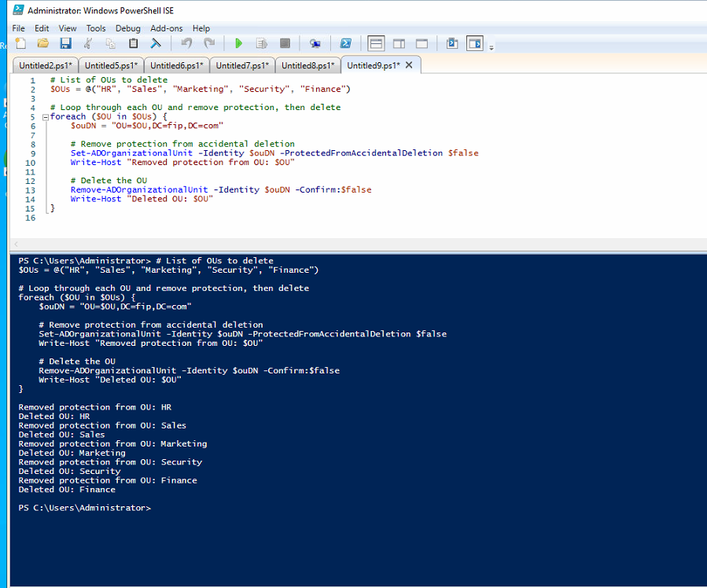Open the View menu

coord(68,28)
